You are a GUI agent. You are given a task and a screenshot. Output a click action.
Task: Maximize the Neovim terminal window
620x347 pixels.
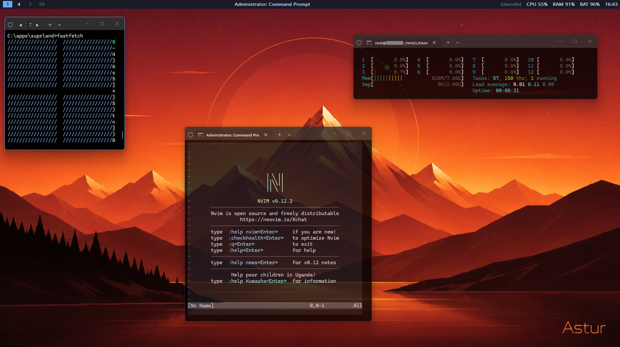349,134
